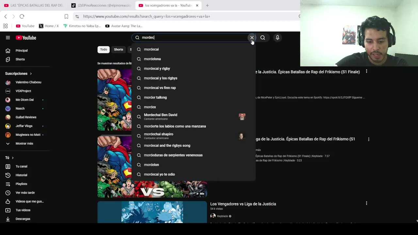The height and width of the screenshot is (235, 418).
Task: Select the Shorts filter chip
Action: pos(119,49)
